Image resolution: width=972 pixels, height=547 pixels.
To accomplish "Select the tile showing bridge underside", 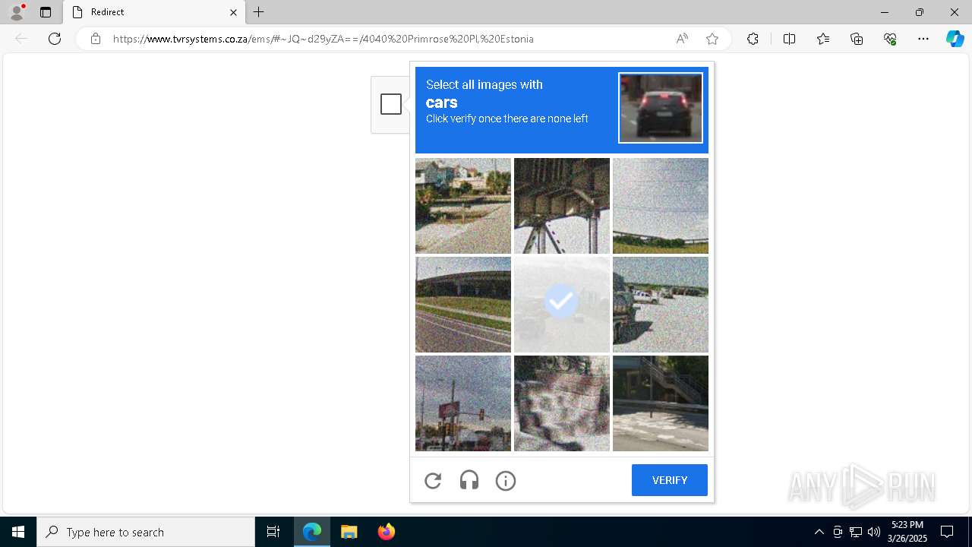I will coord(562,206).
